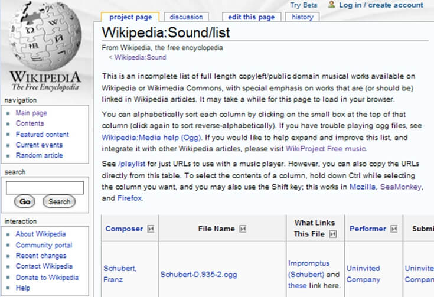The width and height of the screenshot is (434, 297).
Task: Click sort icon next to Performer column
Action: tap(393, 229)
